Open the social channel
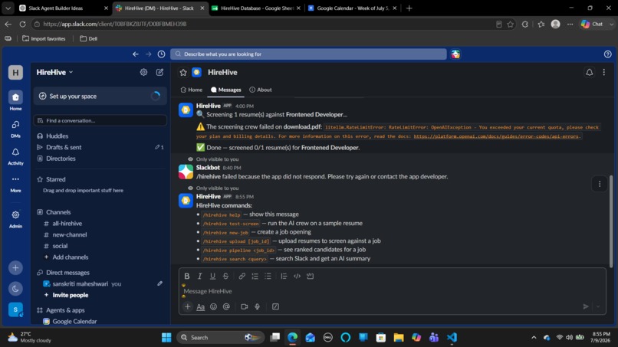Screen dimensions: 618x347 point(60,246)
